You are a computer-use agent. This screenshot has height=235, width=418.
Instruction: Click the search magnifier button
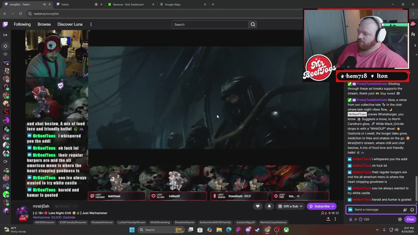(253, 24)
